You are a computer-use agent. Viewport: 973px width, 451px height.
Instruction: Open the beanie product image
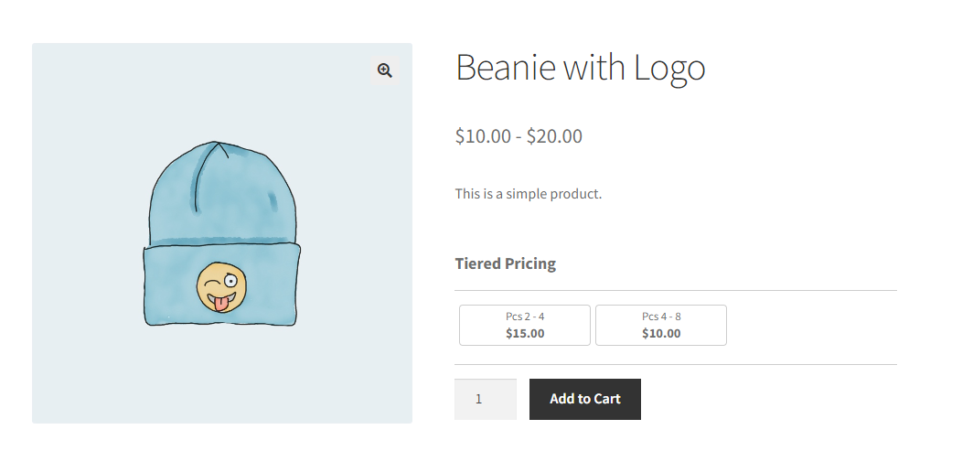(222, 233)
